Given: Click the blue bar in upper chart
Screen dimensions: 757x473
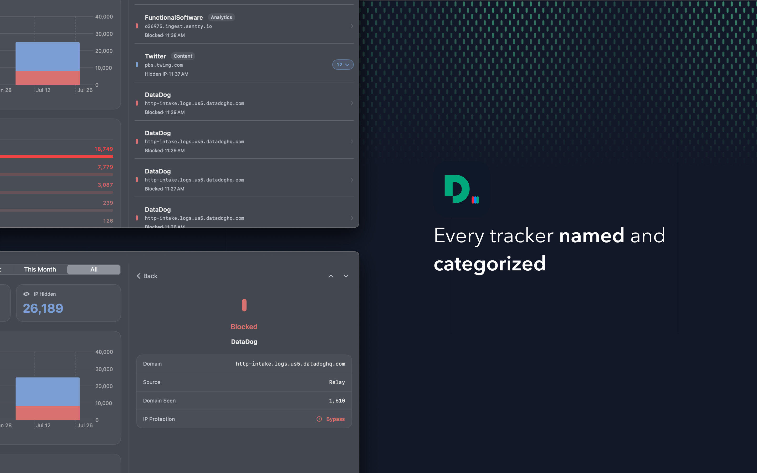Looking at the screenshot, I should pos(48,56).
